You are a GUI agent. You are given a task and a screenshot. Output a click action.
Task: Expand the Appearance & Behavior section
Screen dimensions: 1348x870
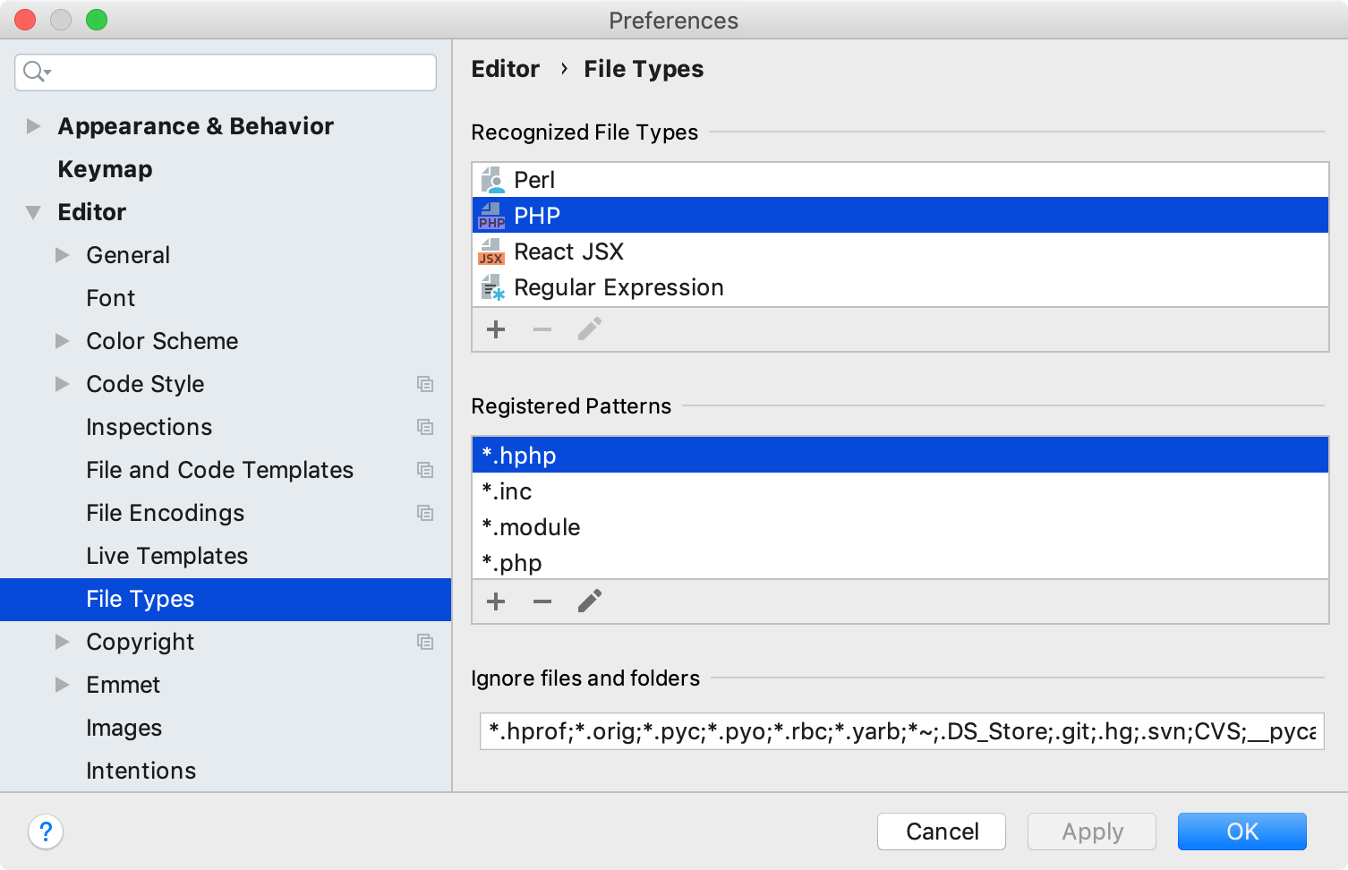coord(33,126)
